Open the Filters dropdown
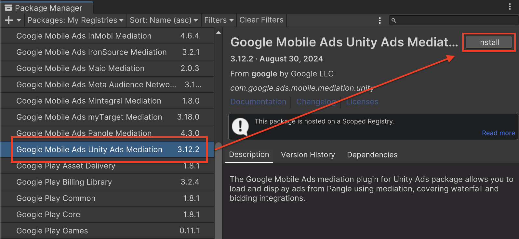Screen dimensions: 519x239 click(219, 20)
